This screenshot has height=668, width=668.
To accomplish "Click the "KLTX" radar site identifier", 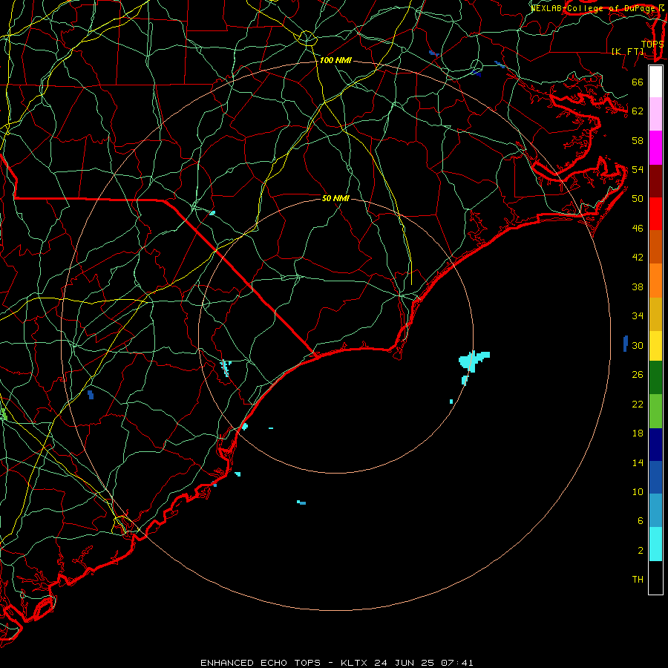I will click(355, 663).
